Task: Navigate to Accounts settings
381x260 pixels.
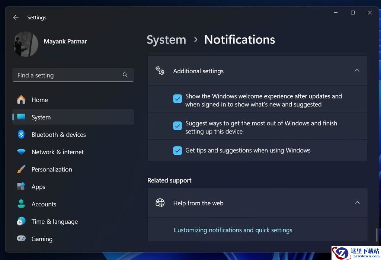Action: [73, 204]
